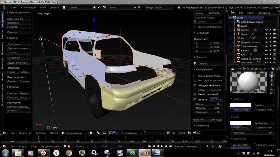The width and height of the screenshot is (280, 157).
Task: Click the outliner editor type icon
Action: click(x=232, y=13)
